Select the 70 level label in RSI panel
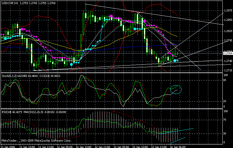Image resolution: width=233 pixels, height=148 pixels. pos(225,120)
